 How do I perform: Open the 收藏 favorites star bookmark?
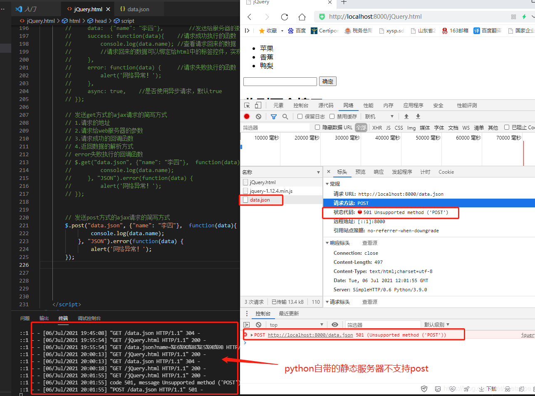(267, 31)
